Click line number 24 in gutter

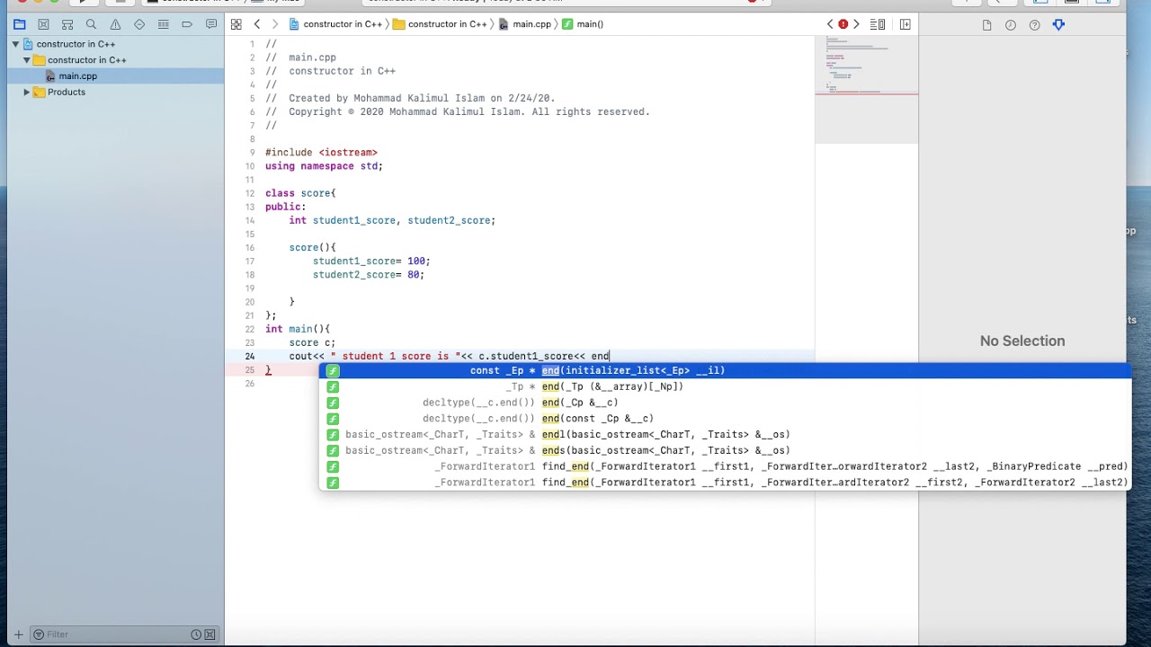point(250,357)
